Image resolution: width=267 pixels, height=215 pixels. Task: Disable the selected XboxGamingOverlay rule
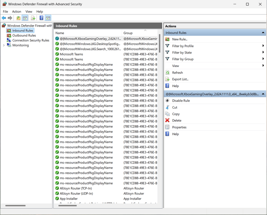tap(180, 101)
